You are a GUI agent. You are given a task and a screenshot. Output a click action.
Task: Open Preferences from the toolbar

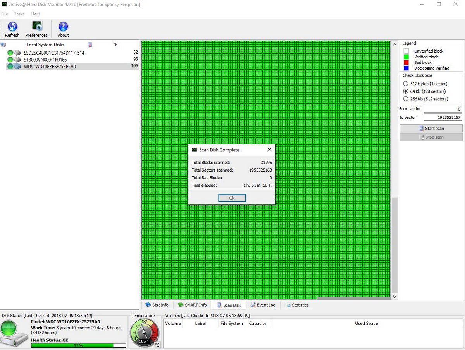point(36,27)
